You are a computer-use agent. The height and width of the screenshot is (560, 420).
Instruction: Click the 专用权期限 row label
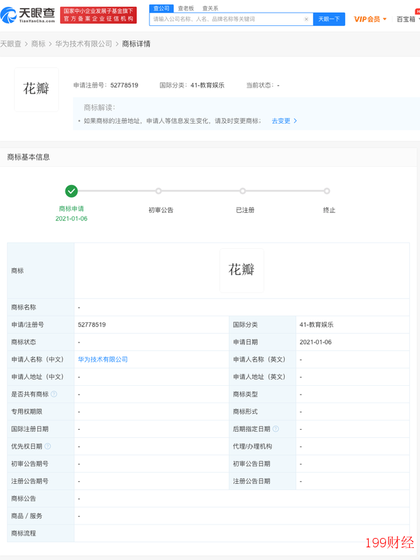(x=27, y=411)
